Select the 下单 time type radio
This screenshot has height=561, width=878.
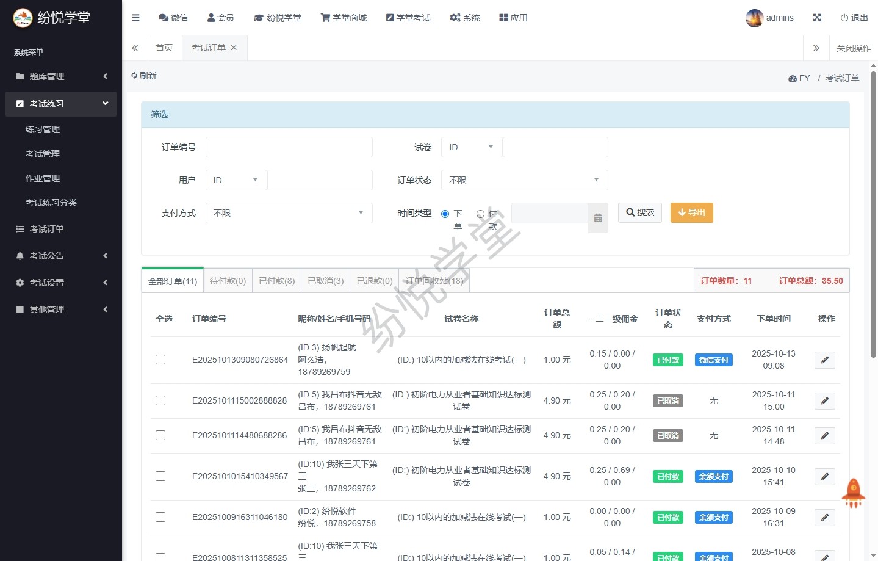click(445, 214)
